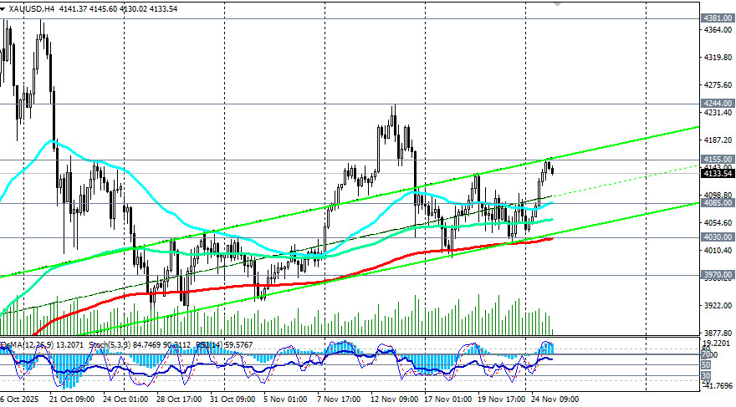Click the 31 Oct 09:00 time label
Image resolution: width=736 pixels, height=407 pixels.
point(233,399)
